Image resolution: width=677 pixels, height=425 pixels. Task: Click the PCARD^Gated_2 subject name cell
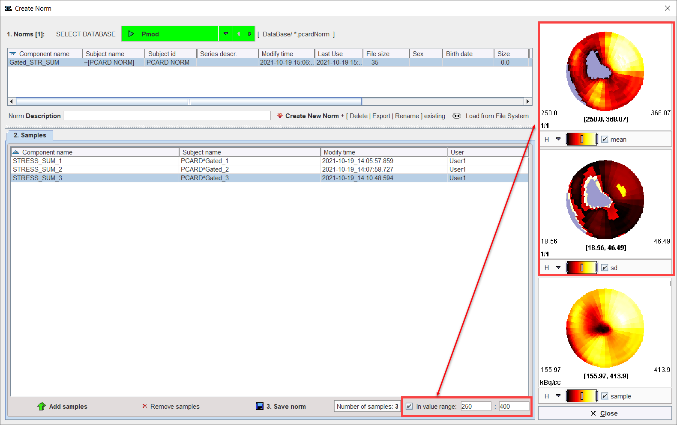(x=249, y=169)
